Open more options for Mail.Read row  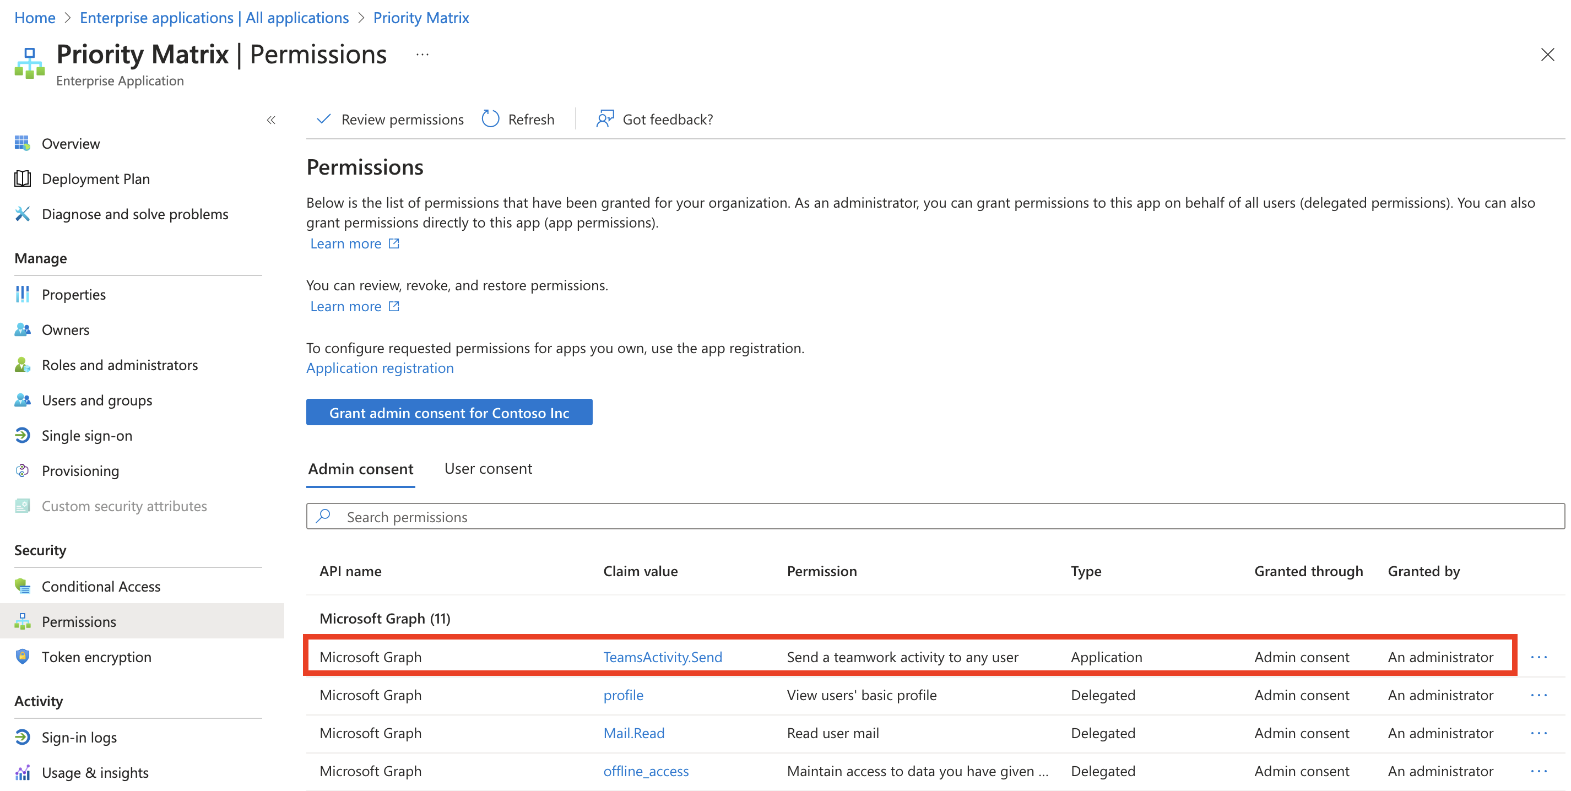[1539, 733]
